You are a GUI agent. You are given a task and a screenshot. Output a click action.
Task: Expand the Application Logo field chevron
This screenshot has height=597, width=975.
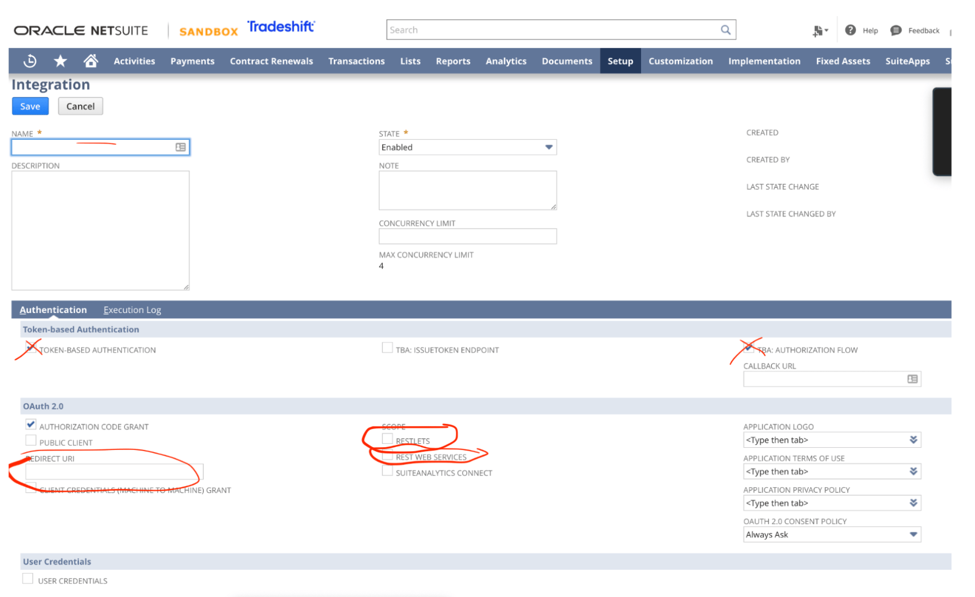913,439
